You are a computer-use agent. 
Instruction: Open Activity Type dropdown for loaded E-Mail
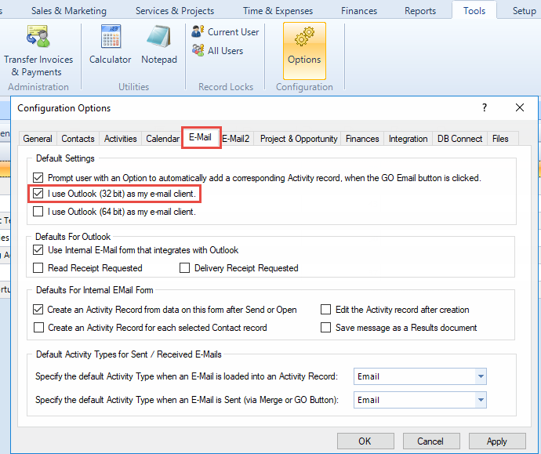coord(481,376)
